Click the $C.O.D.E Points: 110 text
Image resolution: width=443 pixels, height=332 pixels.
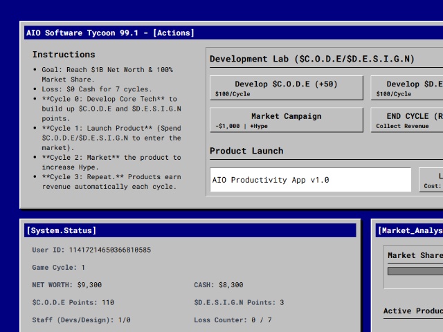point(73,302)
